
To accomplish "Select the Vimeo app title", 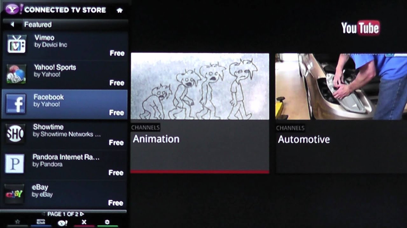I will click(44, 38).
